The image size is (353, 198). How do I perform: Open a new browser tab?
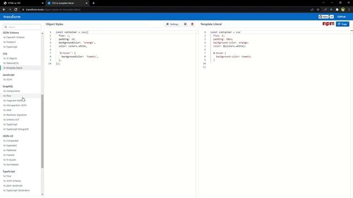93,3
